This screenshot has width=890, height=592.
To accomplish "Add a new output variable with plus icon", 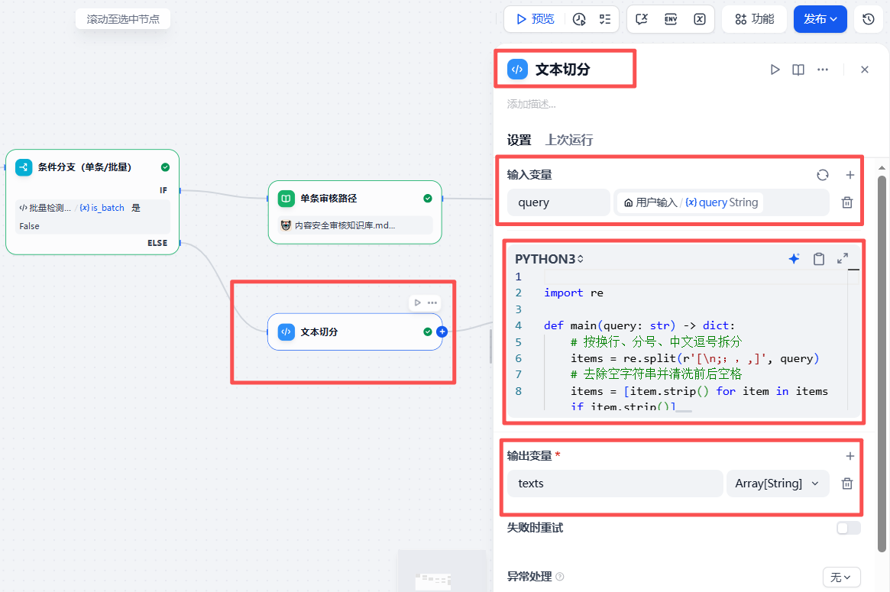I will pos(850,456).
